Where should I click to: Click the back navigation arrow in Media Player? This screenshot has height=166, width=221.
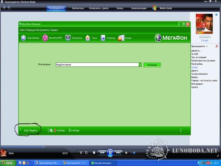(x=4, y=8)
